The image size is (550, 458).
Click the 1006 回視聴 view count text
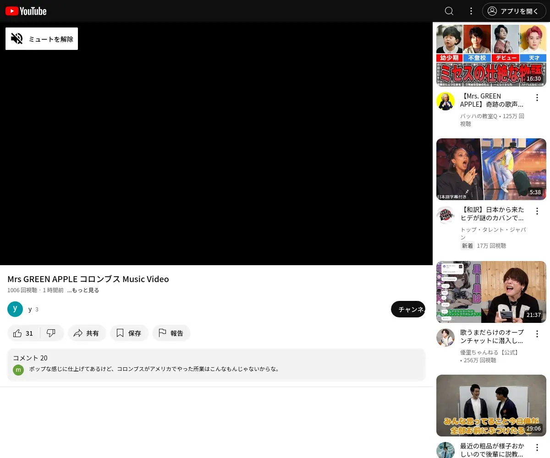tap(22, 290)
